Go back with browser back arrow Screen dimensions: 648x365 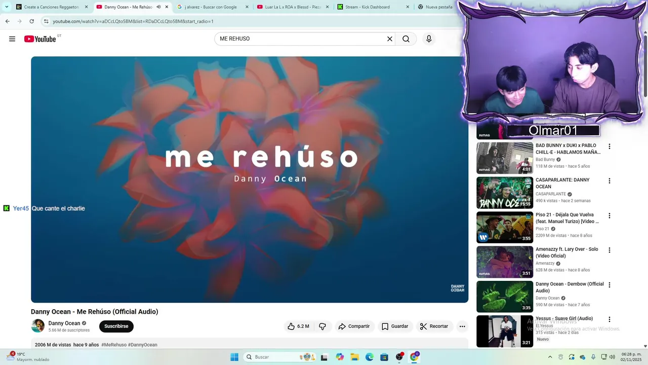7,21
